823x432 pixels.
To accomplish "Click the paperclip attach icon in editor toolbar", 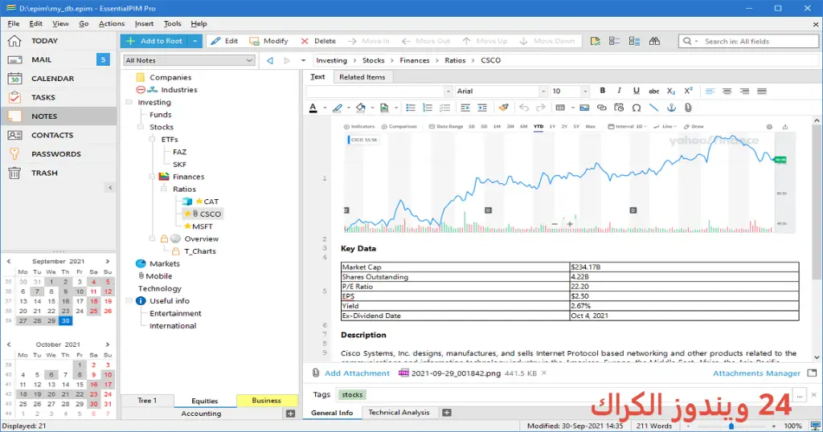I will point(688,108).
